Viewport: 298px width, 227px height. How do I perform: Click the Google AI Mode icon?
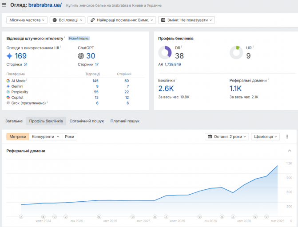click(x=8, y=81)
